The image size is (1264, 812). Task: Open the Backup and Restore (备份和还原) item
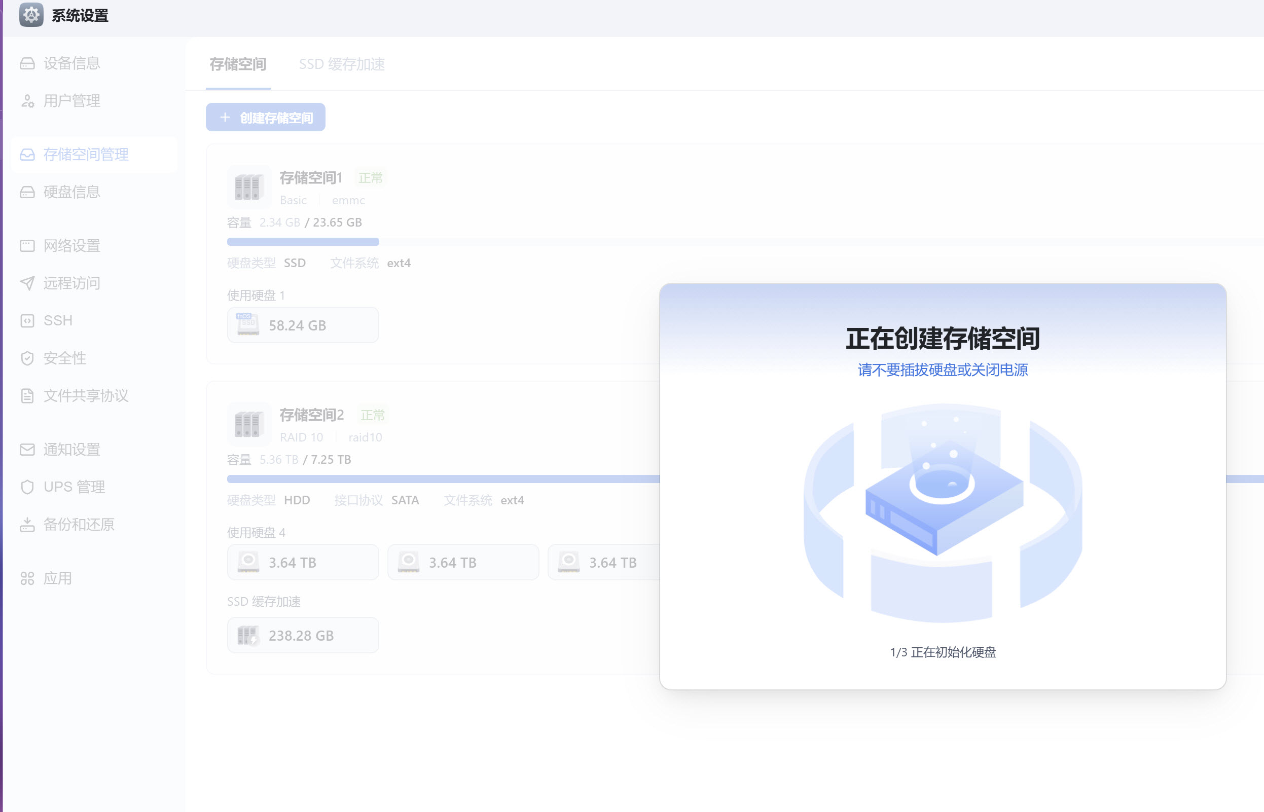78,524
